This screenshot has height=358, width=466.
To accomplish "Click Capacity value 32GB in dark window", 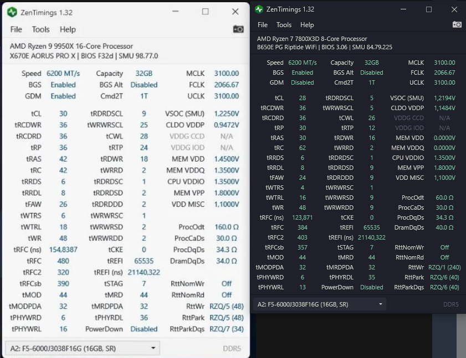I will tap(372, 63).
